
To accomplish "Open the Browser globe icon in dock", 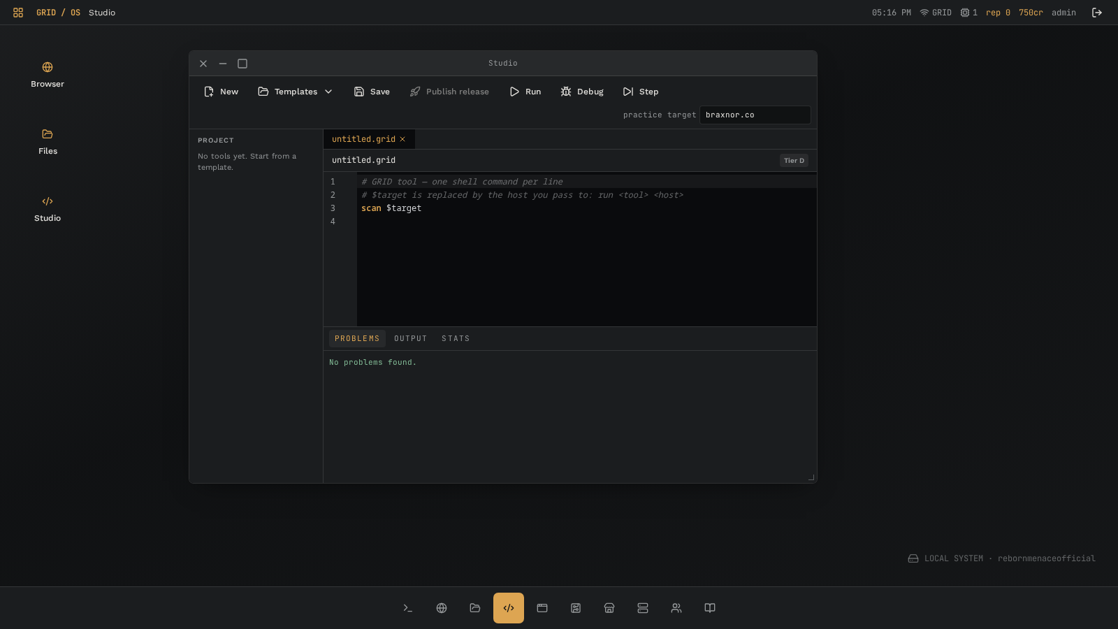I will point(442,608).
